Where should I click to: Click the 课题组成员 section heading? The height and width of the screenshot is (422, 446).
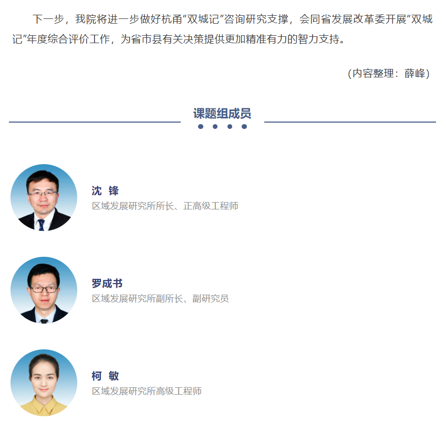pyautogui.click(x=222, y=114)
